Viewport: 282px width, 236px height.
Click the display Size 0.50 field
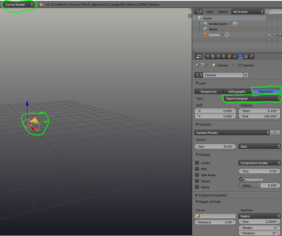pyautogui.click(x=260, y=171)
